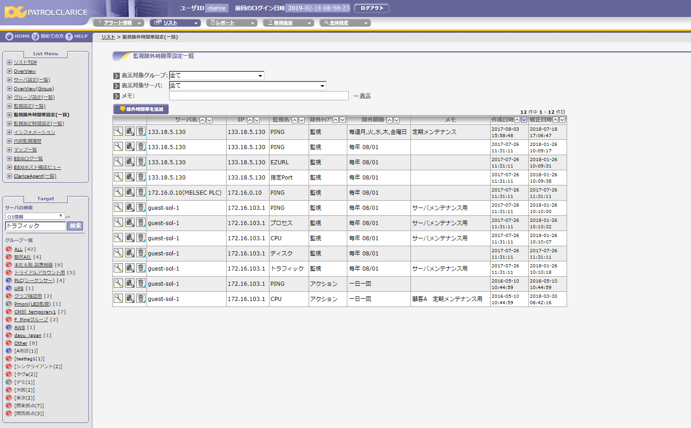
Task: Click the ログアウト button
Action: 371,8
